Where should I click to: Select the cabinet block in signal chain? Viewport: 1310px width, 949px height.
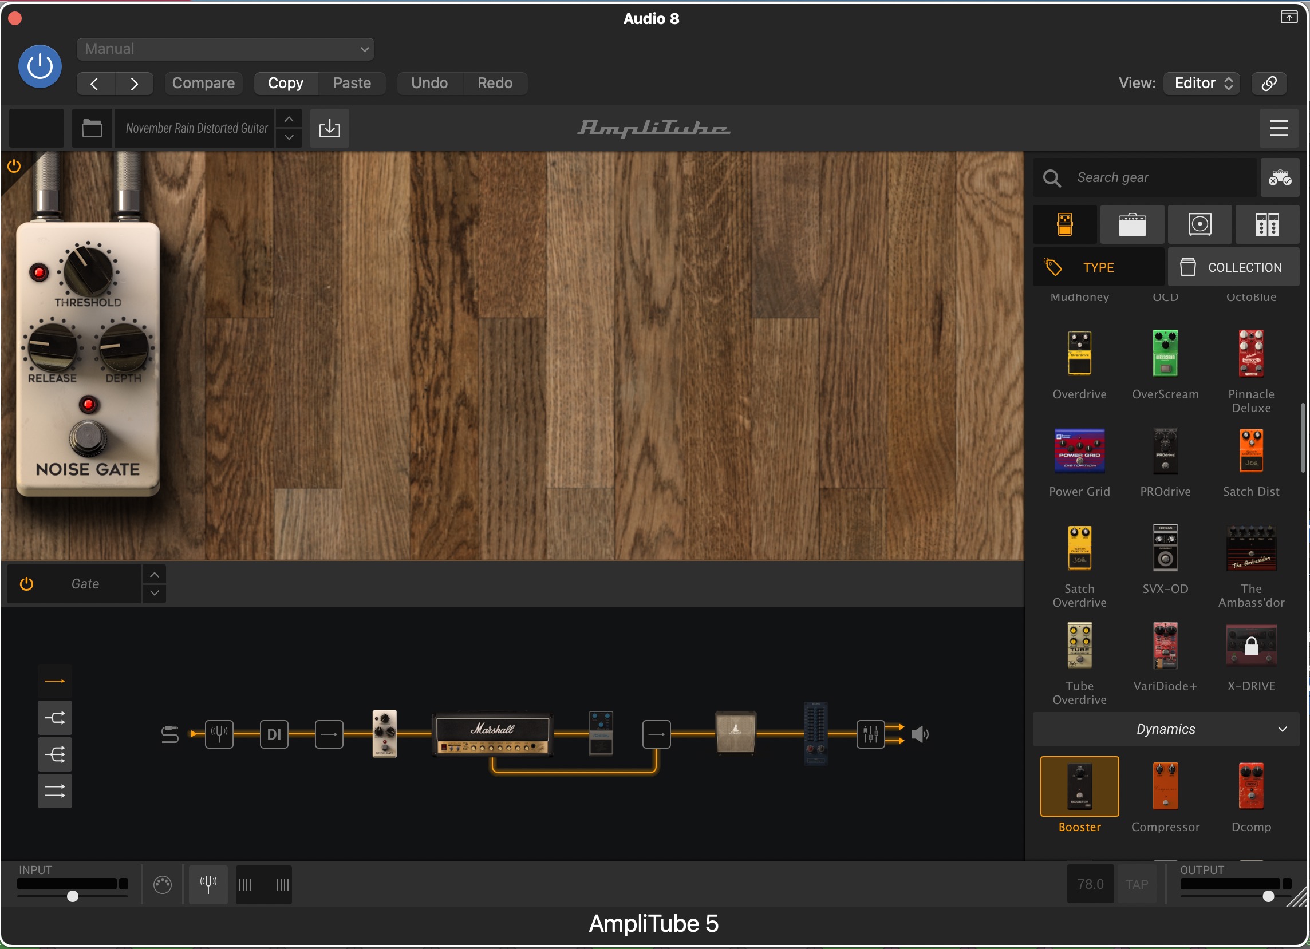click(735, 733)
